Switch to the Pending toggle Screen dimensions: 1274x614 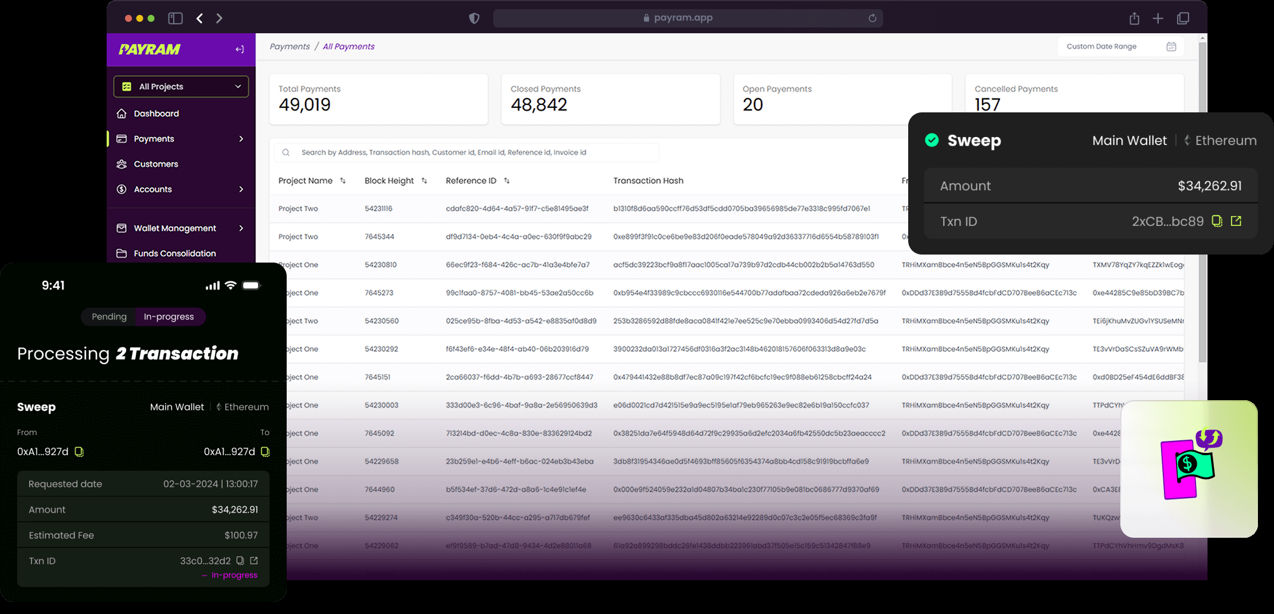click(x=109, y=316)
